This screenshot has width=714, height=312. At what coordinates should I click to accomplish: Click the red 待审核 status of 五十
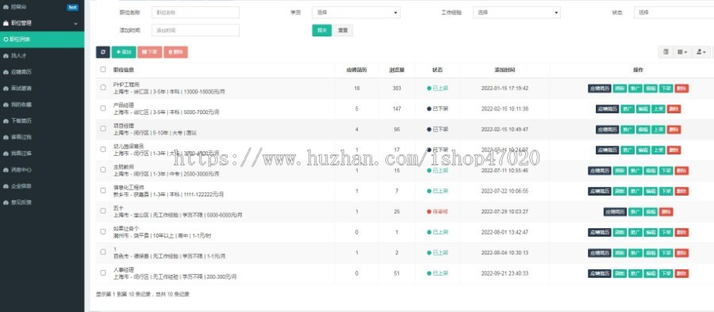coord(438,211)
